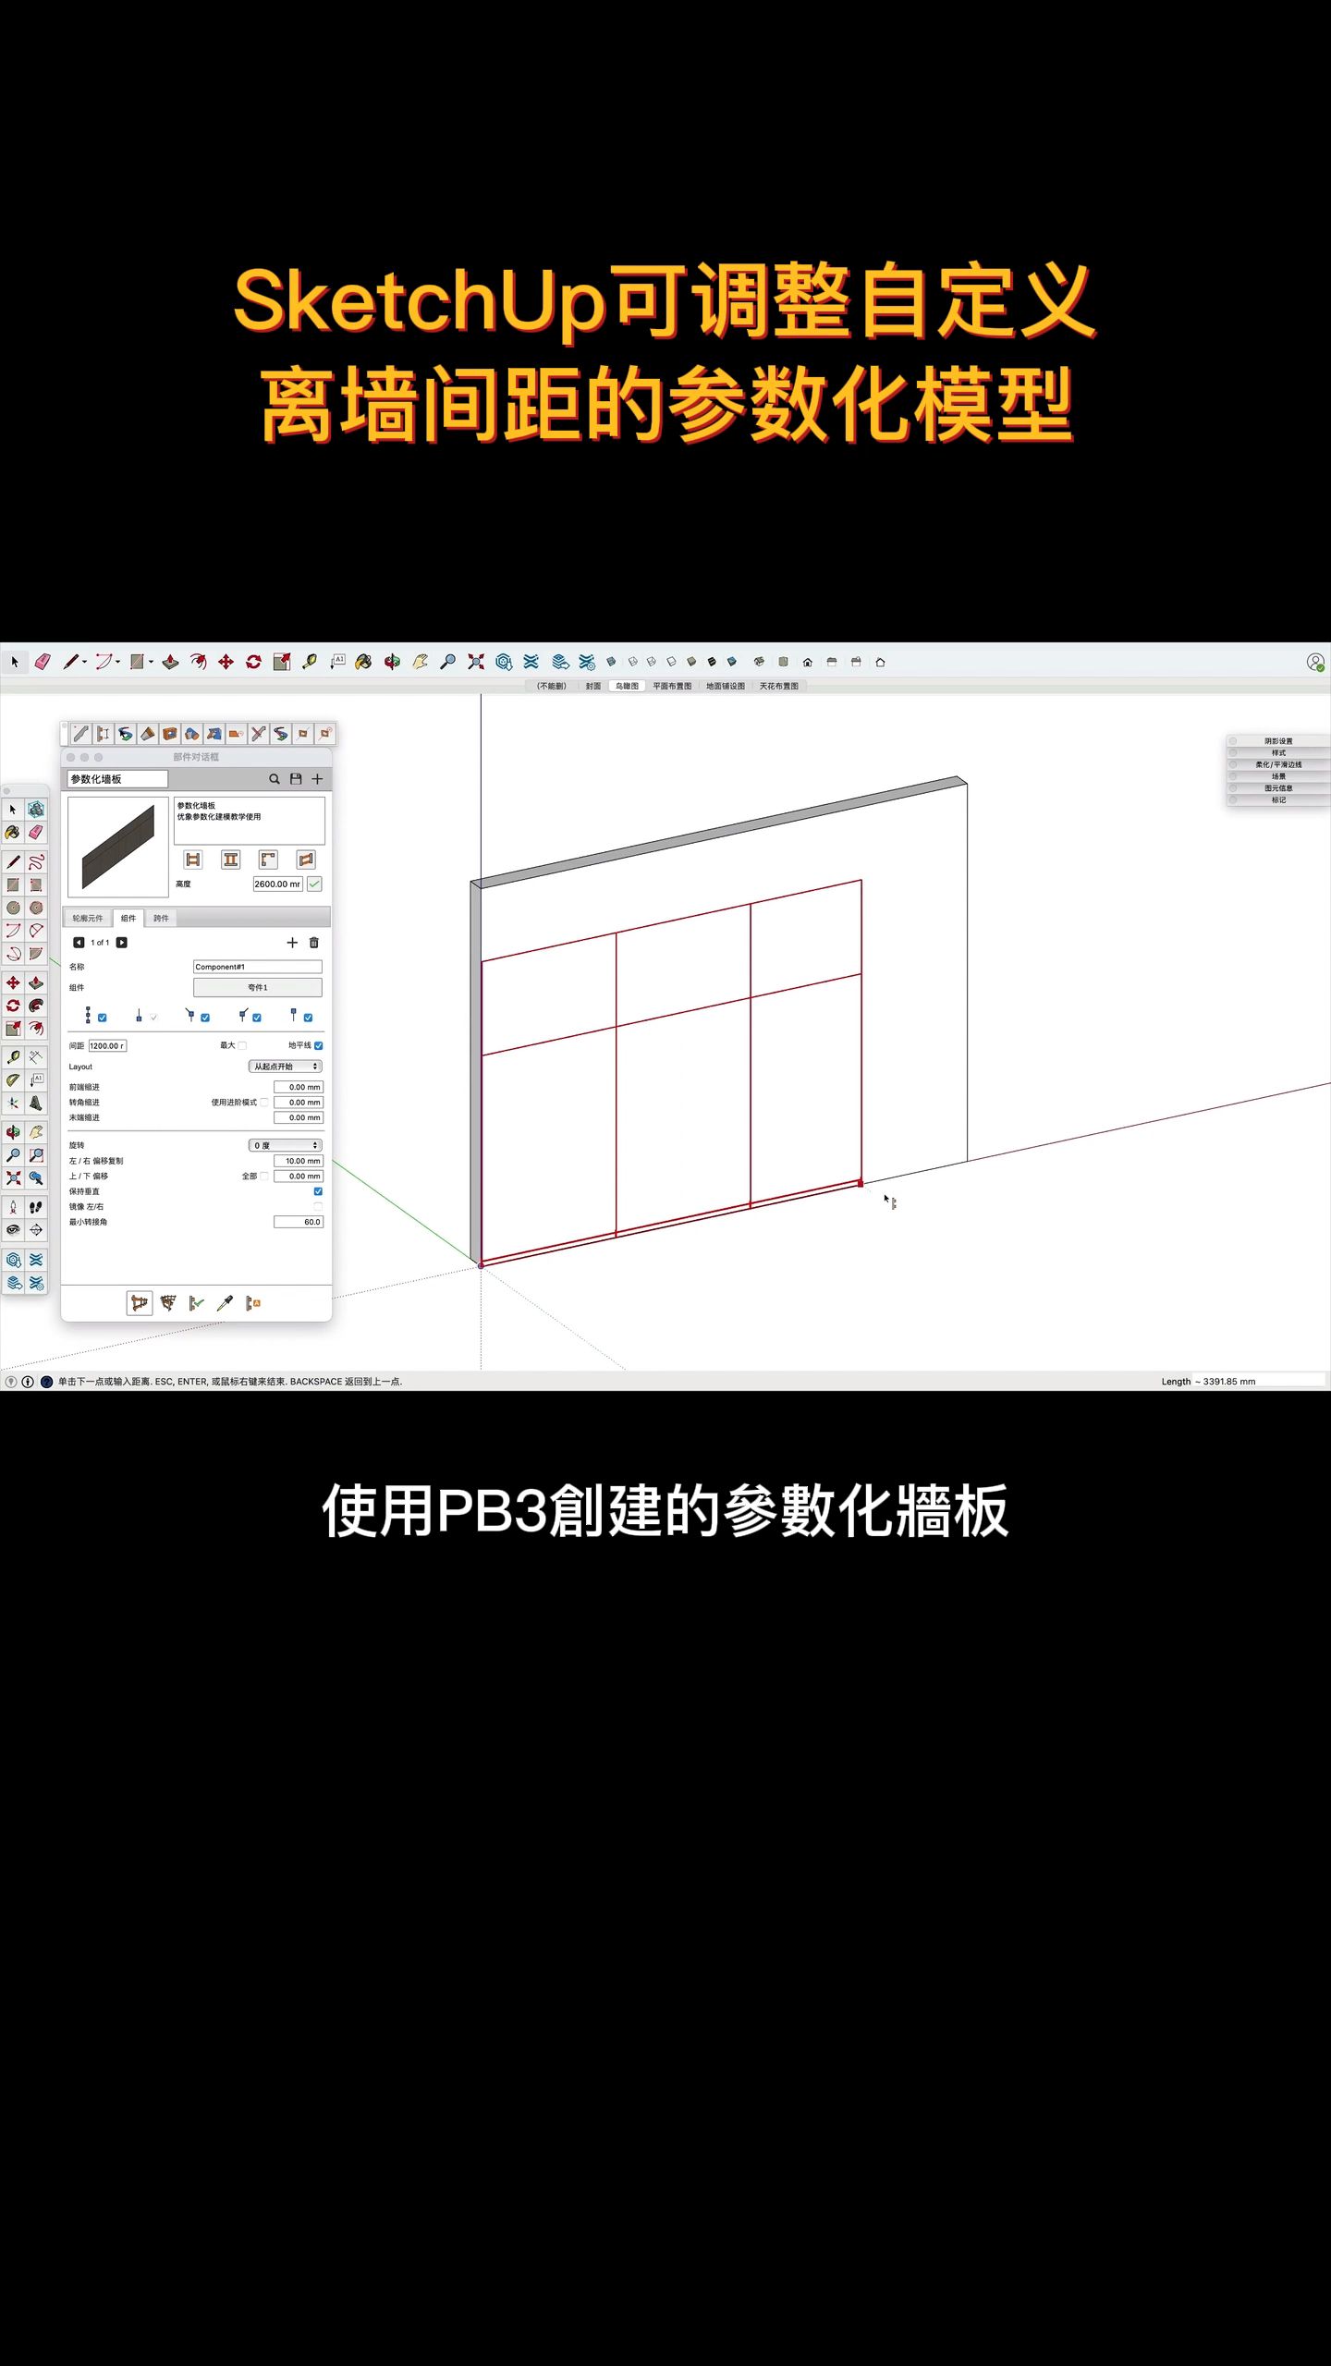Expand the 样式 tray panel
The height and width of the screenshot is (2366, 1331).
(1278, 753)
